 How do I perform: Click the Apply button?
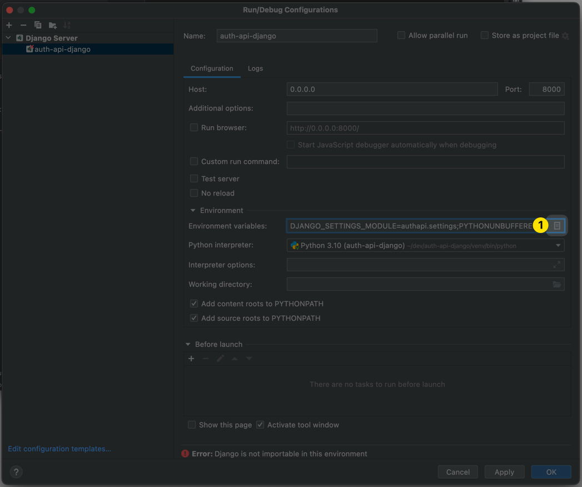coord(504,472)
